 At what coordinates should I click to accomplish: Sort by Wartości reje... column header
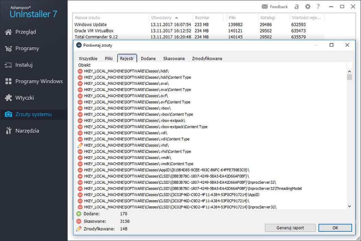click(x=307, y=18)
